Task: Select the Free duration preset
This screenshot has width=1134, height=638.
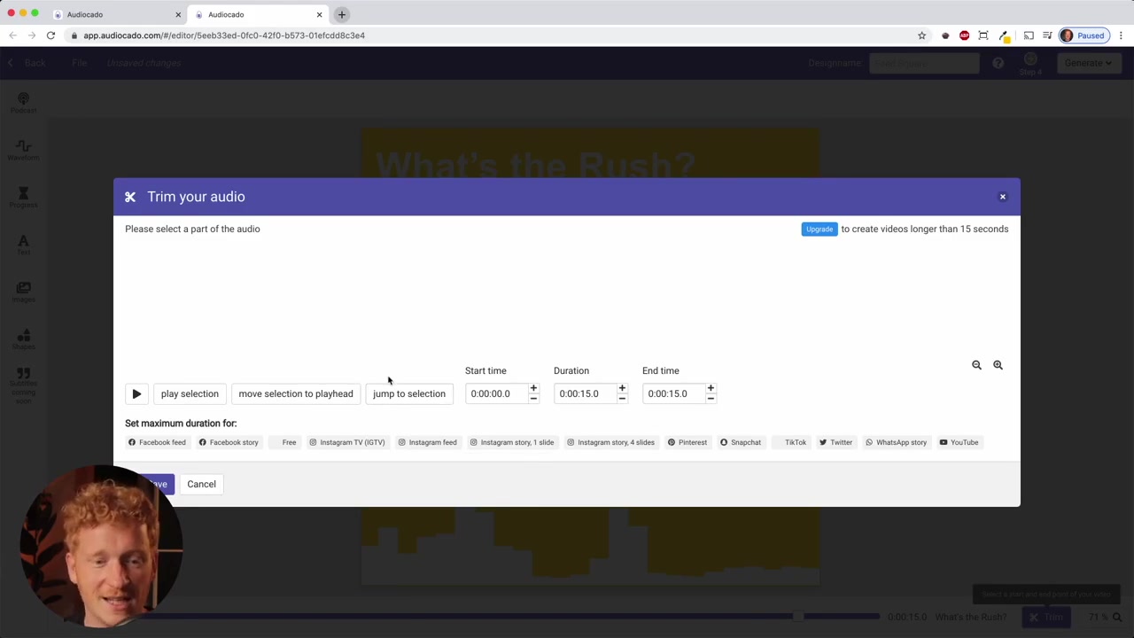Action: click(x=283, y=442)
